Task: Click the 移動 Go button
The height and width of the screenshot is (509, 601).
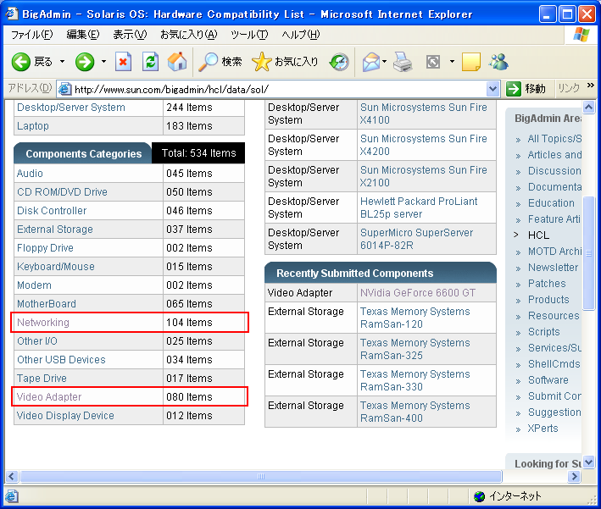Action: (x=526, y=89)
